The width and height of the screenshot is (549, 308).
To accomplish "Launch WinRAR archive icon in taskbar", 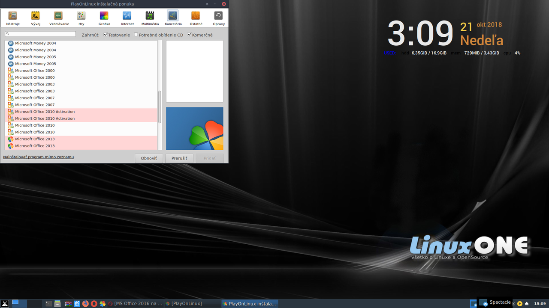I will point(68,304).
